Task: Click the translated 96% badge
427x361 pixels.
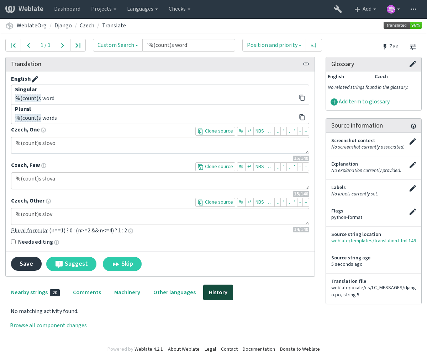Action: pyautogui.click(x=402, y=25)
